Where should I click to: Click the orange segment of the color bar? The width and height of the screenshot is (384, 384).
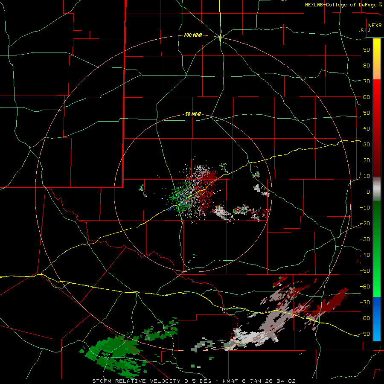pos(377,72)
